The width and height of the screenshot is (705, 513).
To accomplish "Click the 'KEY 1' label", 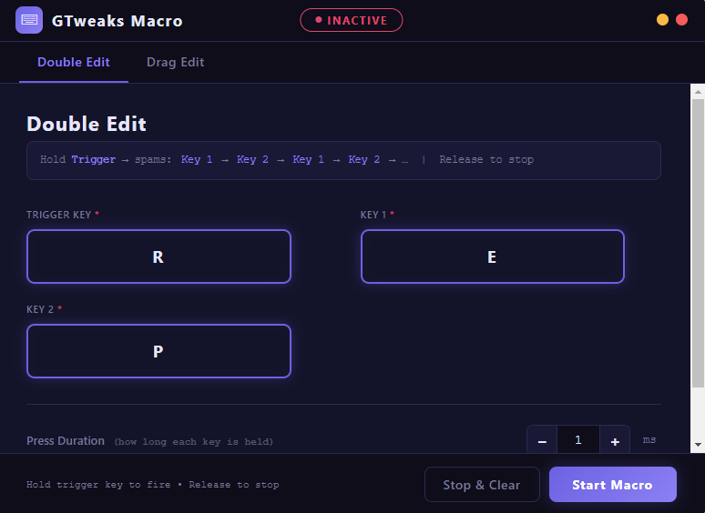I will click(373, 215).
